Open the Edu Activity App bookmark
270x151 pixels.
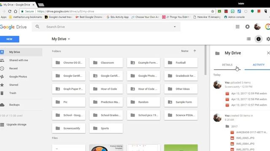(x=118, y=17)
